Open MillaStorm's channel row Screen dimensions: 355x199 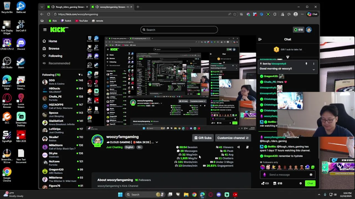pos(63,147)
